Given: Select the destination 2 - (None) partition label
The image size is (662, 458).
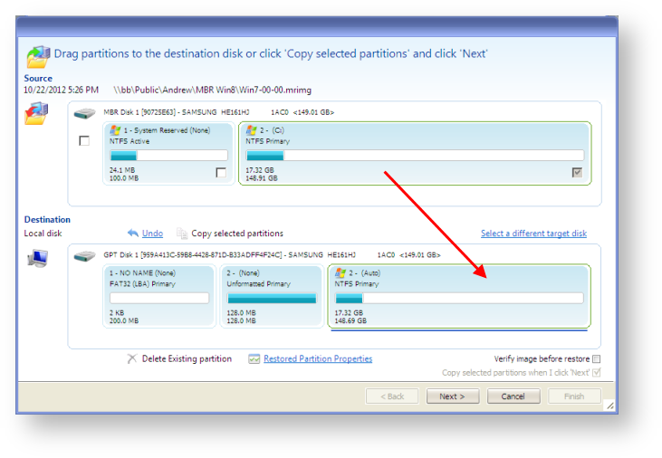Looking at the screenshot, I should 244,273.
